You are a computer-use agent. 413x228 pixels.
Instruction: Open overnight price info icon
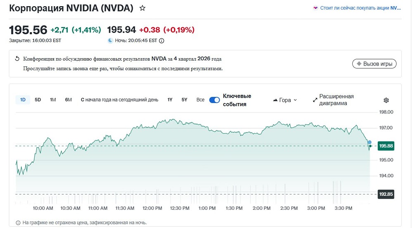tap(162, 41)
